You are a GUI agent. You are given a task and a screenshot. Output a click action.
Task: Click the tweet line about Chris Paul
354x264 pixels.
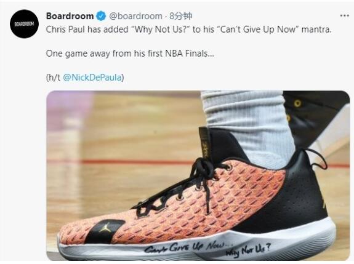click(x=189, y=30)
